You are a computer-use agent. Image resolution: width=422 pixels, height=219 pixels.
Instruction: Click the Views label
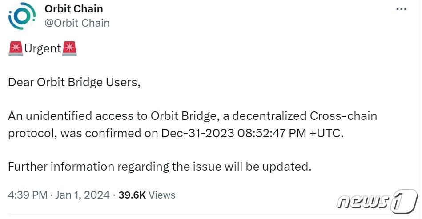click(162, 195)
